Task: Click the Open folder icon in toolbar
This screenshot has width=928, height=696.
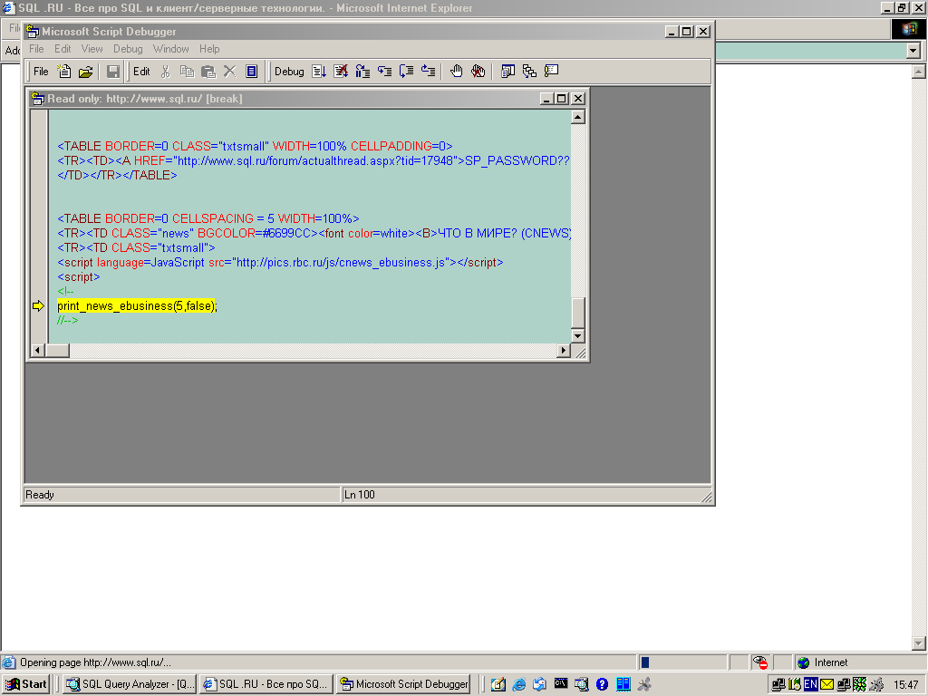Action: [86, 72]
